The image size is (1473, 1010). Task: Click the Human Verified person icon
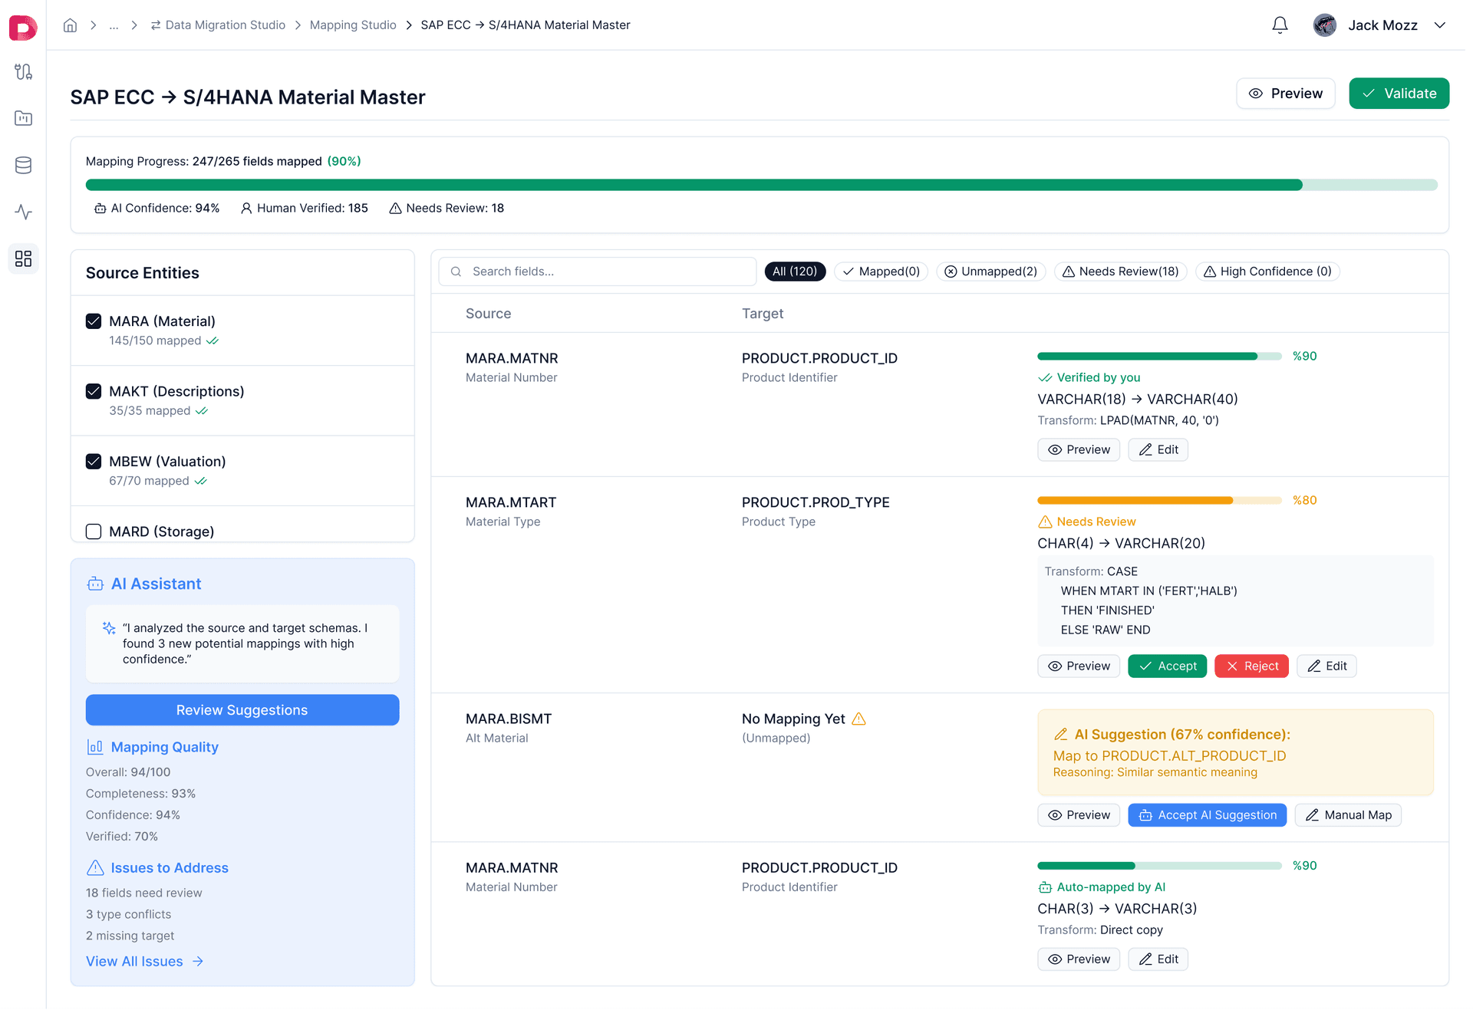246,209
